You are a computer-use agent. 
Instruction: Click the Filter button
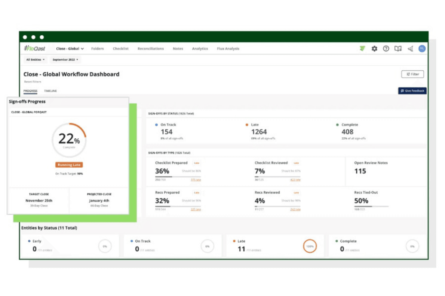click(x=413, y=74)
